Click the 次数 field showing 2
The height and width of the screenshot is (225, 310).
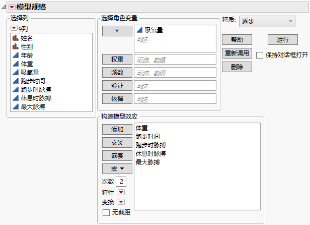(121, 182)
